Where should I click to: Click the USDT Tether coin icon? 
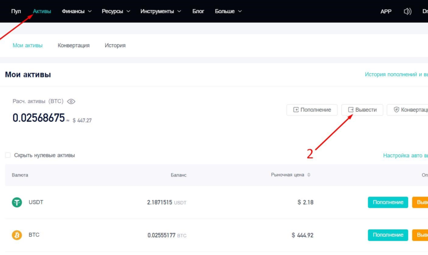coord(17,202)
